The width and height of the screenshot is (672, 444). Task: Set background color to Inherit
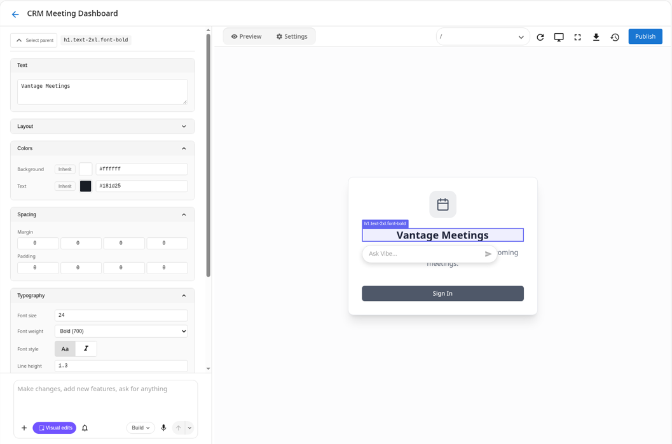click(65, 169)
